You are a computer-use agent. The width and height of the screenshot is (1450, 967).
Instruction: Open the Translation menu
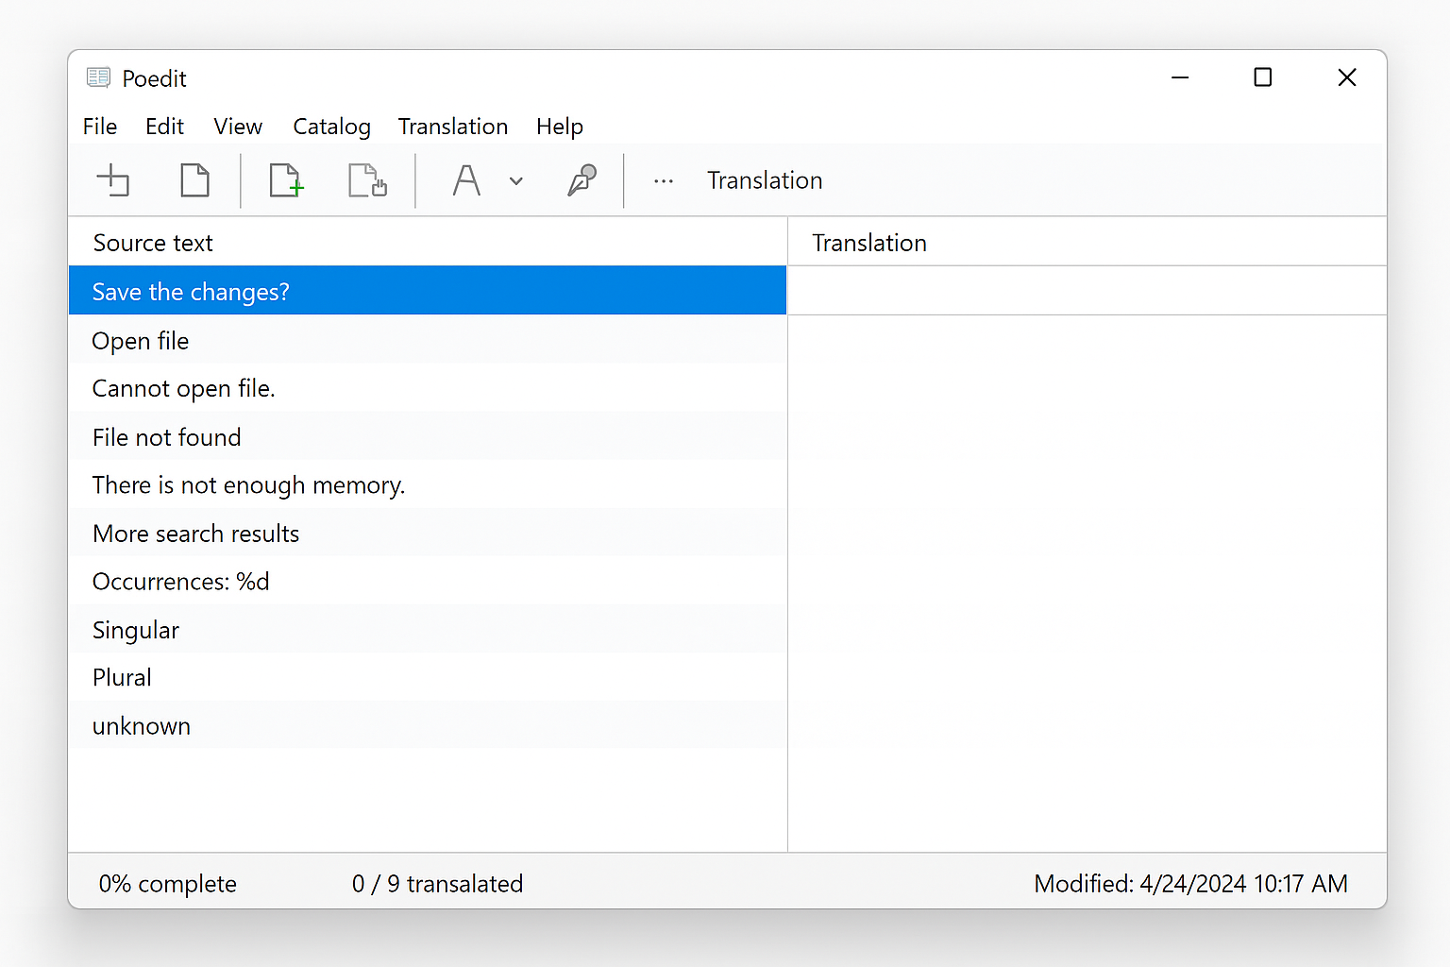point(453,126)
